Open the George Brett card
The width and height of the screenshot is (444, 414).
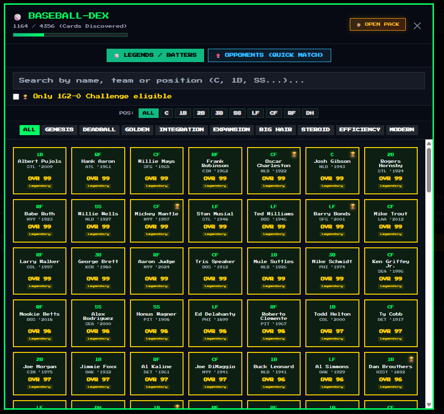point(98,271)
